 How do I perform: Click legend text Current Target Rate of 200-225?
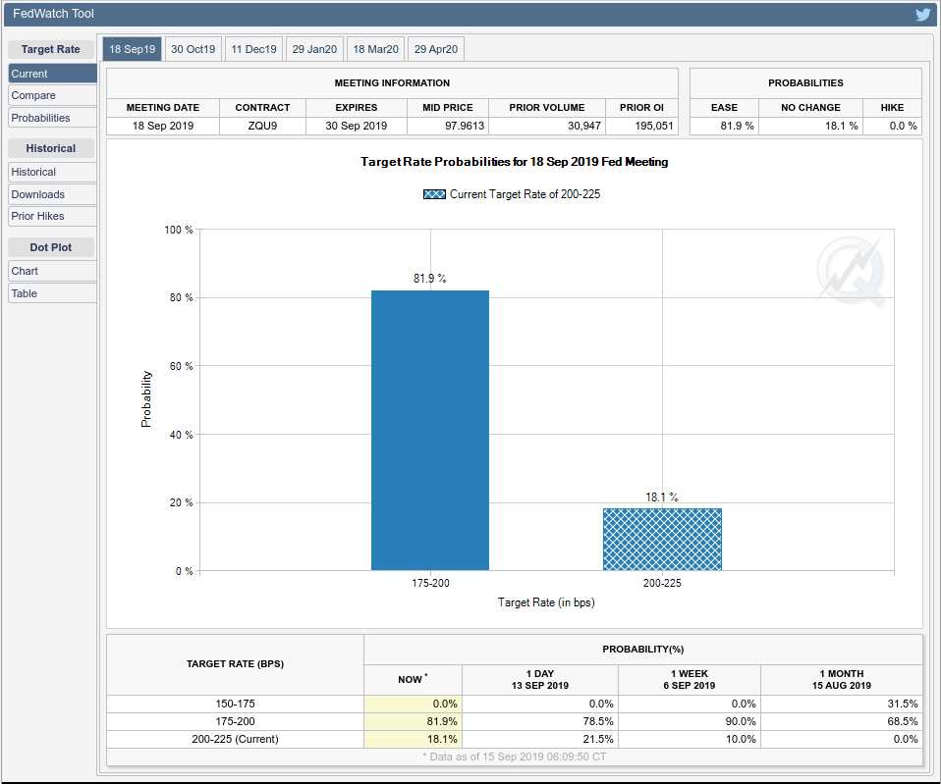coord(526,194)
